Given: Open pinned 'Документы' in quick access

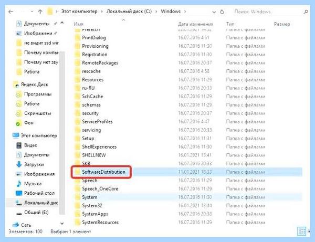Looking at the screenshot, I should pos(37,24).
